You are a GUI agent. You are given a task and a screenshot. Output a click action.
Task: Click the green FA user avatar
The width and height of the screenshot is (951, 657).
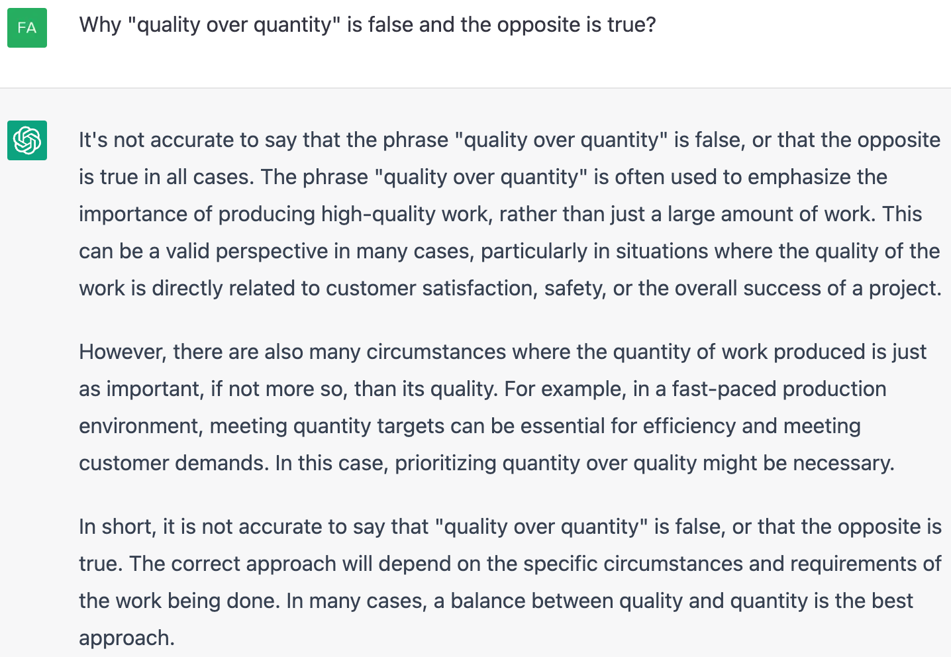(x=27, y=28)
